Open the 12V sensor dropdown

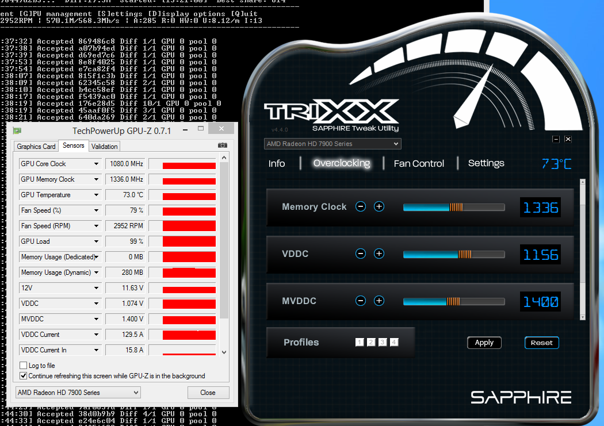tap(96, 288)
